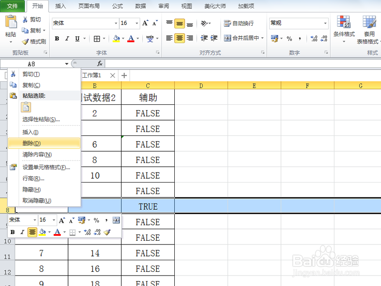The image size is (381, 286).
Task: Apply comma style in ribbon
Action: (x=300, y=39)
